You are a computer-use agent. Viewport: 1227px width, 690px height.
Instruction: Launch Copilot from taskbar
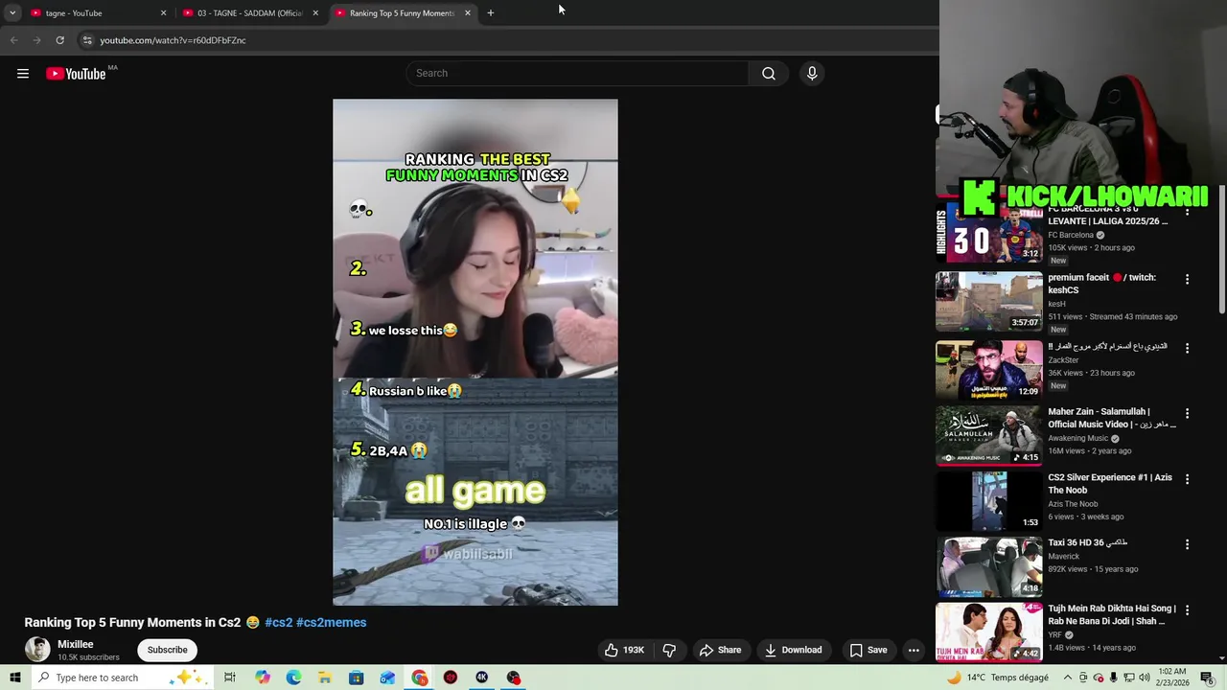pyautogui.click(x=263, y=678)
